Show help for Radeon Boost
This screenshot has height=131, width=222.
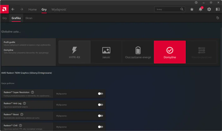point(22,114)
